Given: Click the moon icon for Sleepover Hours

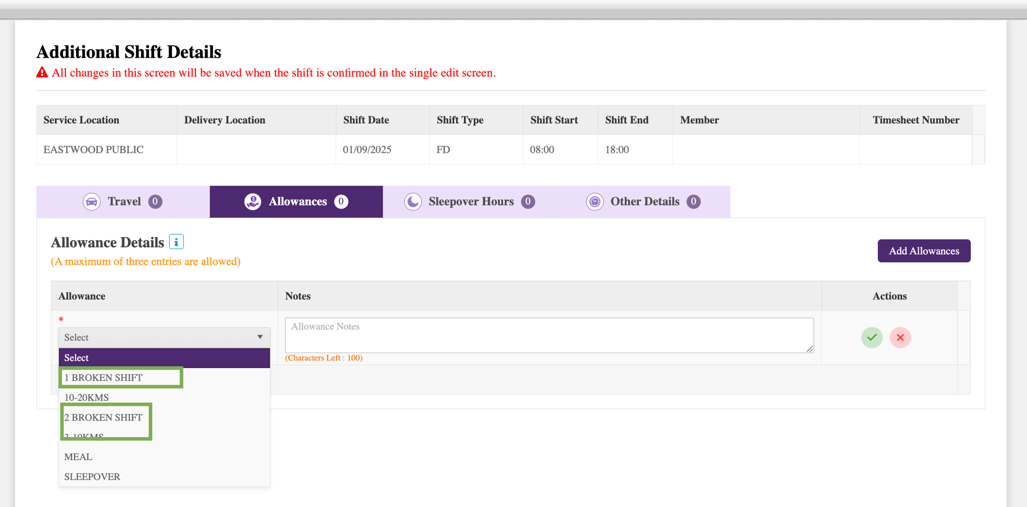Looking at the screenshot, I should 413,201.
